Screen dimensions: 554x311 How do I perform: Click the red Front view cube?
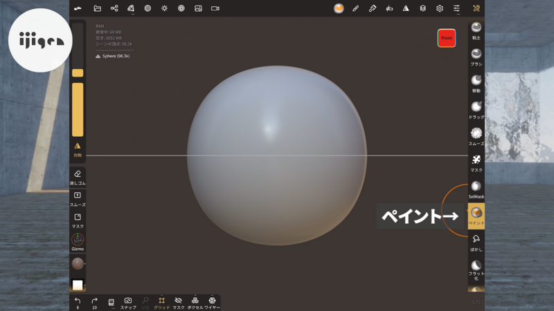[x=447, y=38]
